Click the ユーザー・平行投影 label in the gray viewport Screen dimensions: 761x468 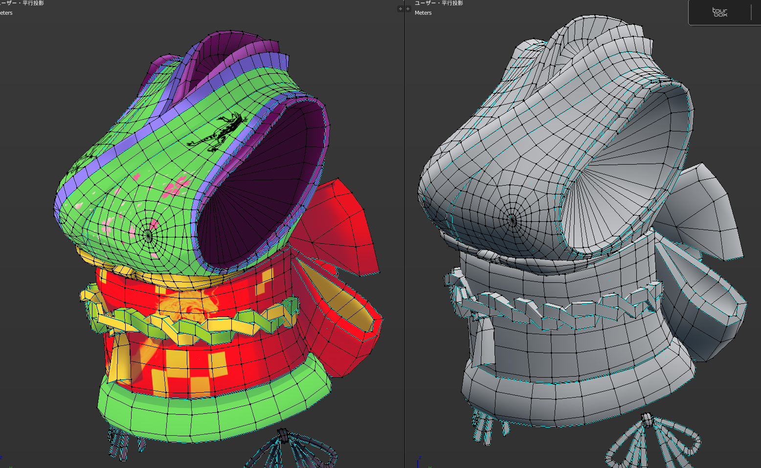[439, 3]
